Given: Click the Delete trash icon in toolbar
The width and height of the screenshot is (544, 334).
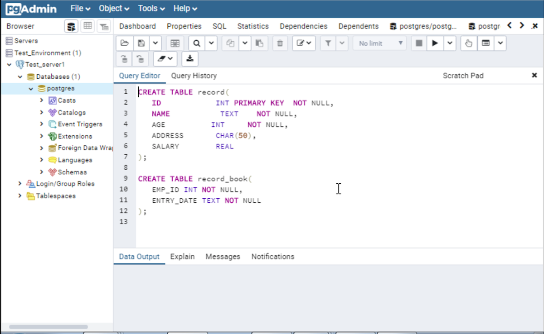Looking at the screenshot, I should click(x=280, y=43).
